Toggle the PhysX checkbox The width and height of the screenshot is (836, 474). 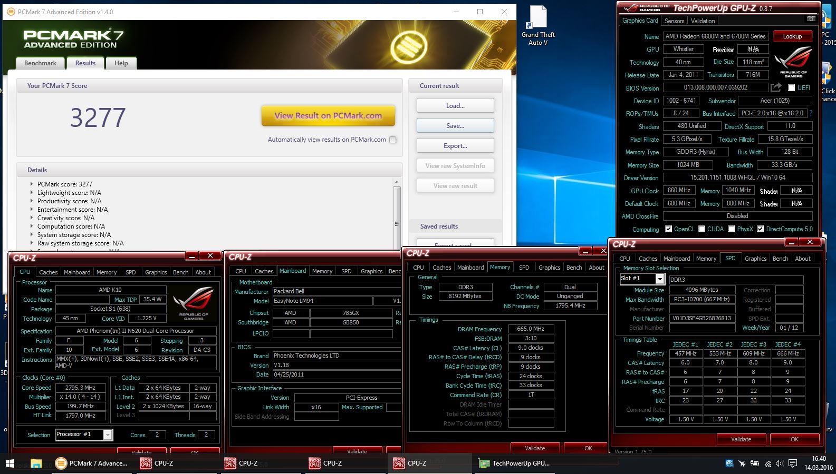[x=731, y=229]
